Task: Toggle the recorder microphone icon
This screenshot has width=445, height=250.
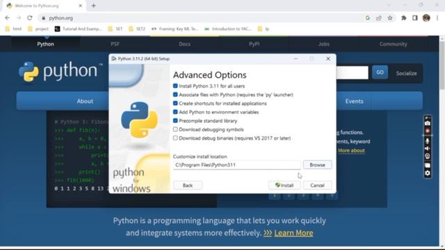Action: (428, 141)
